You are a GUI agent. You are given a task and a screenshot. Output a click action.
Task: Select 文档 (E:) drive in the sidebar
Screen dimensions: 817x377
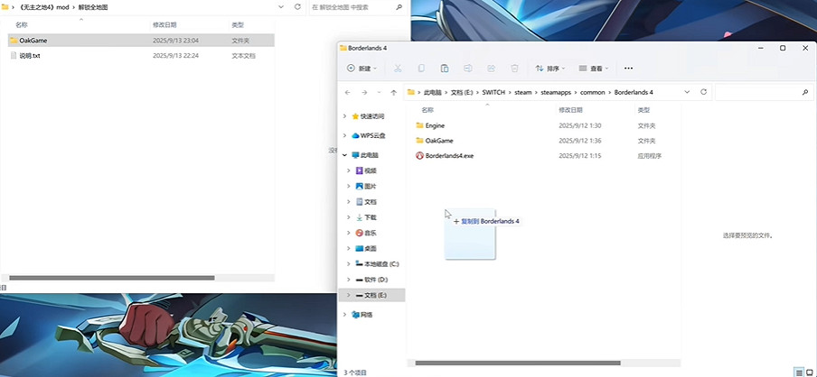(371, 295)
